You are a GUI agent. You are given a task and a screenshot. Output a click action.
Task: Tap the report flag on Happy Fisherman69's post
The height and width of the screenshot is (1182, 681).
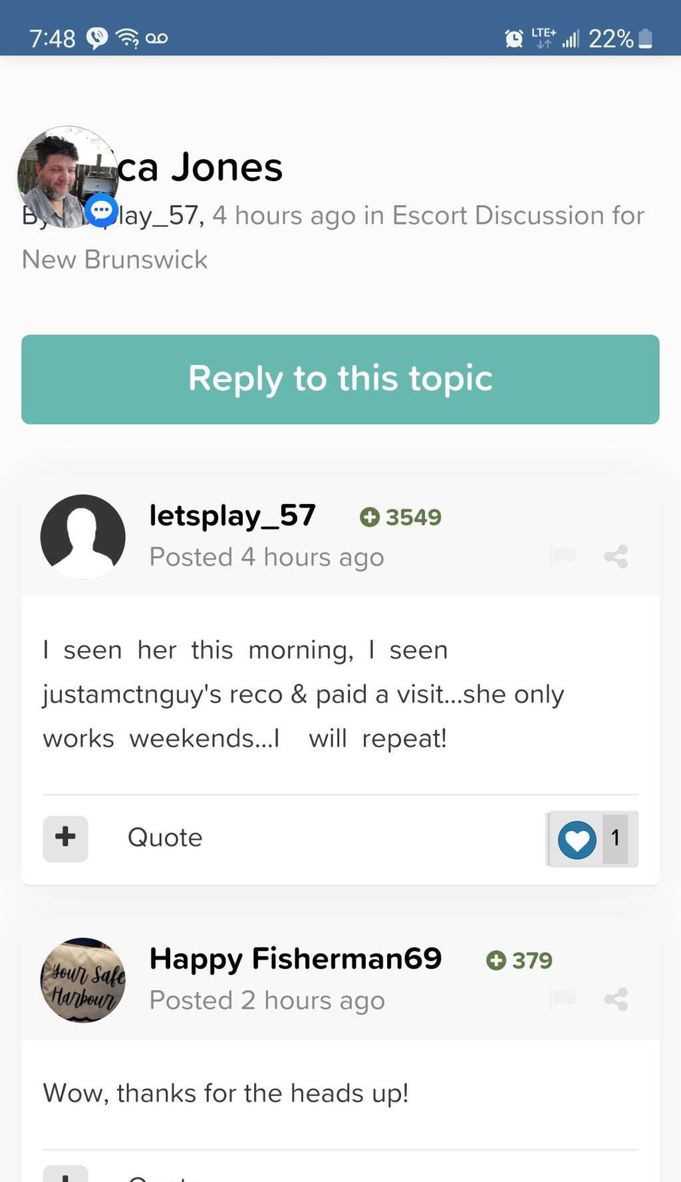(x=563, y=998)
